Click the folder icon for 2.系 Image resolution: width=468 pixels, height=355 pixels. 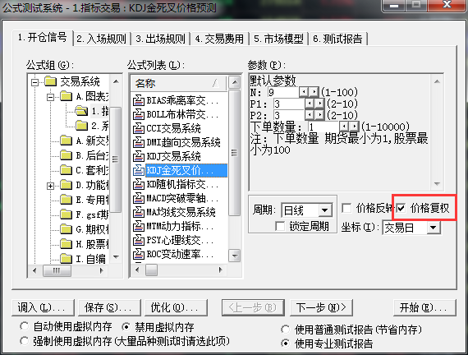[81, 126]
